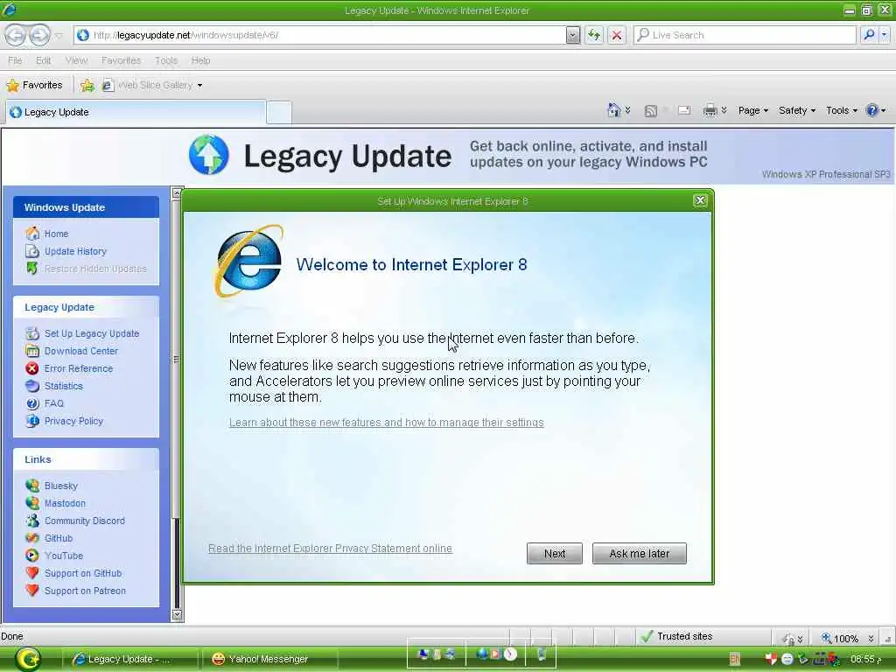Screen dimensions: 896x672
Task: Click the Next button
Action: [x=554, y=553]
